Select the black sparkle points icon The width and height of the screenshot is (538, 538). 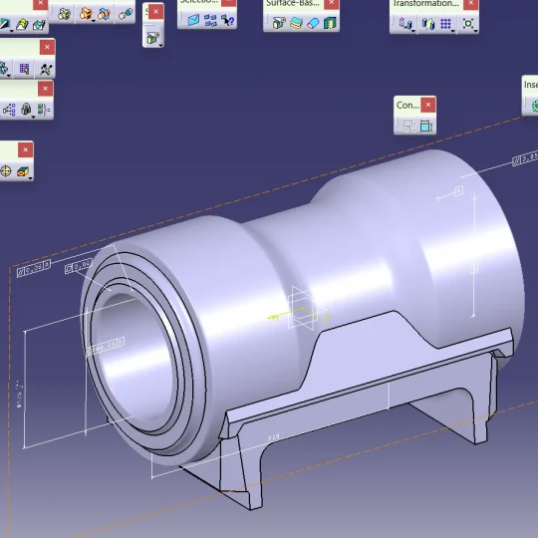(x=46, y=69)
